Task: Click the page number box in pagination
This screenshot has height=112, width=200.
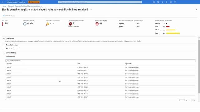Action: pos(182,100)
